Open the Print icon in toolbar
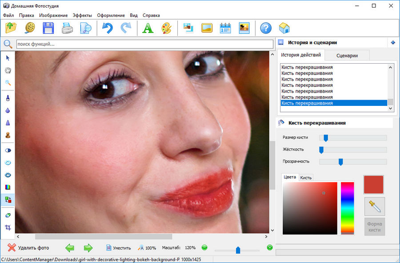Screen dimensions: 400x263 pyautogui.click(x=67, y=28)
